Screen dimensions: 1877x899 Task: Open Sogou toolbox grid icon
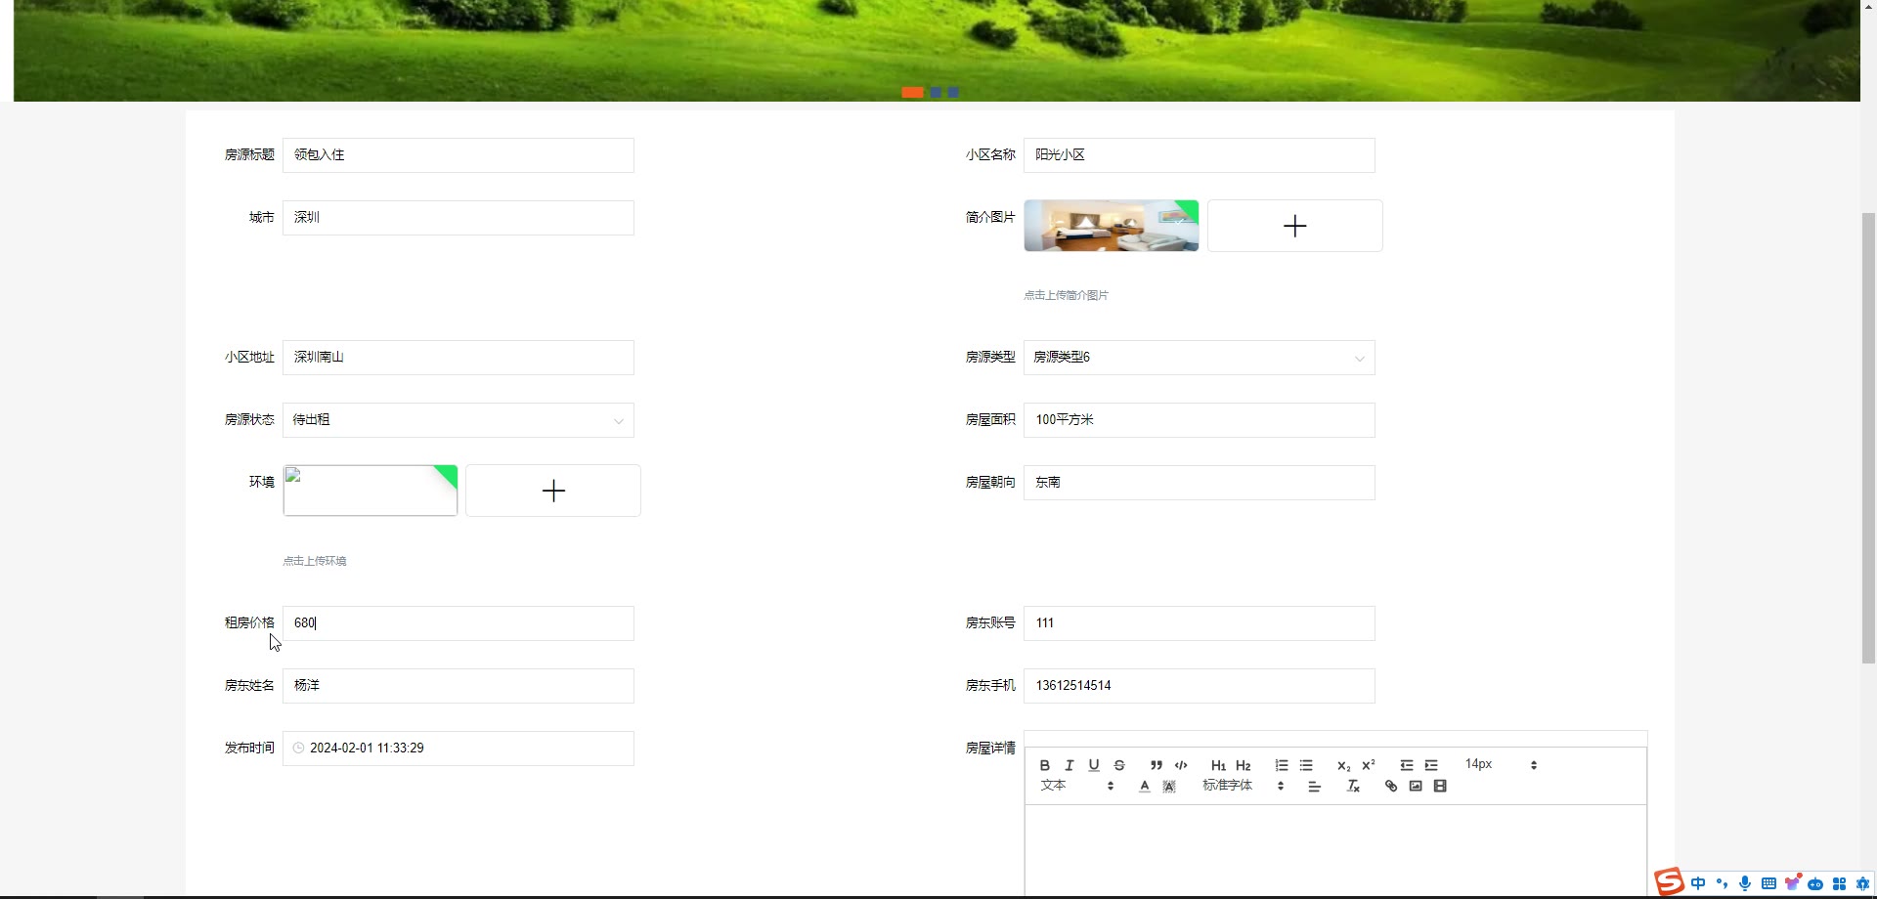coord(1839,883)
